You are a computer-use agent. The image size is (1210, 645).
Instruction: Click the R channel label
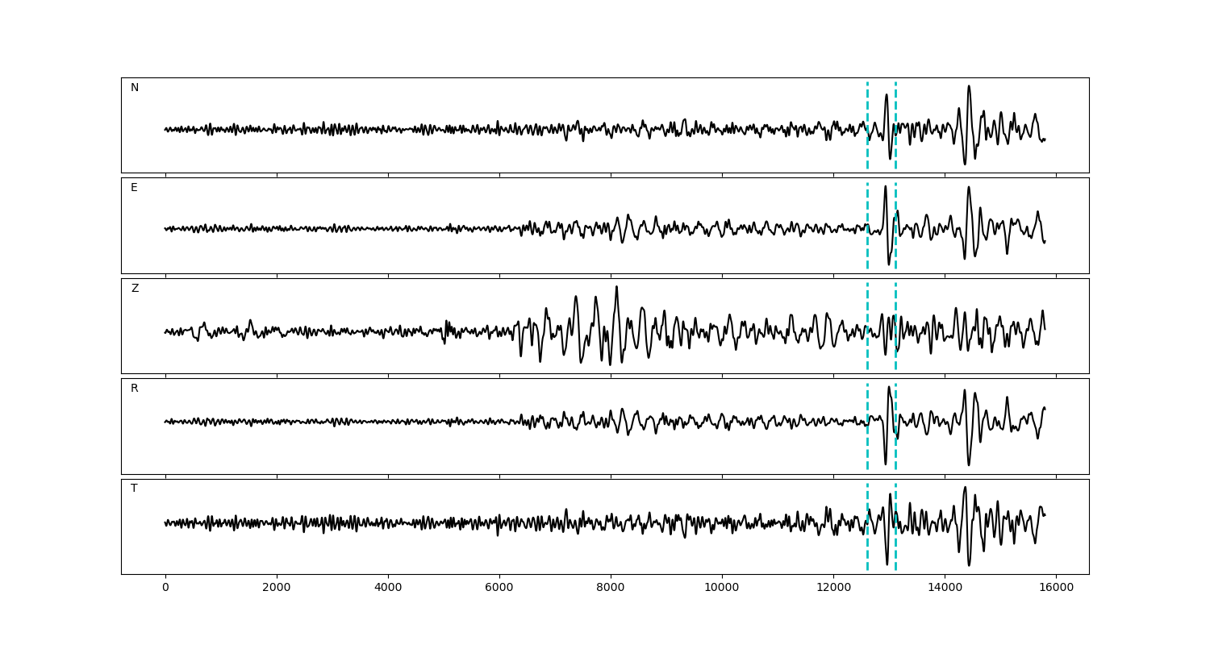pyautogui.click(x=135, y=389)
